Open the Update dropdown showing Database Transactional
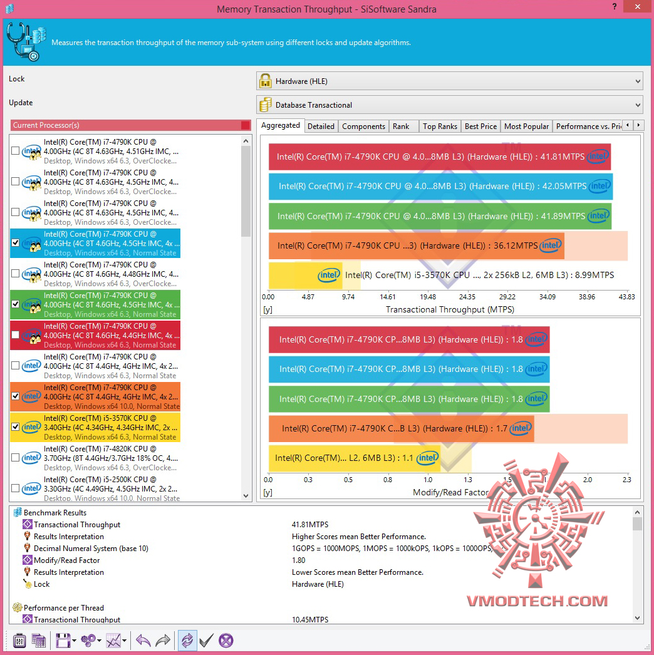 pyautogui.click(x=450, y=105)
